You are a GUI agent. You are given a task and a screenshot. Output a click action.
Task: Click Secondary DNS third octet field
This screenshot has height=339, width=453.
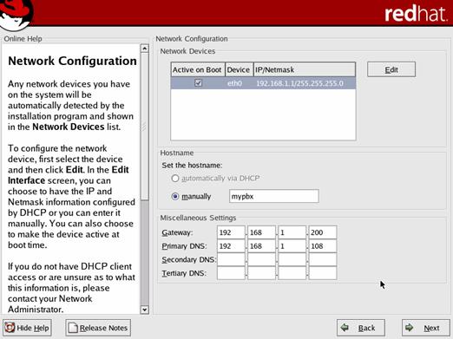click(292, 259)
